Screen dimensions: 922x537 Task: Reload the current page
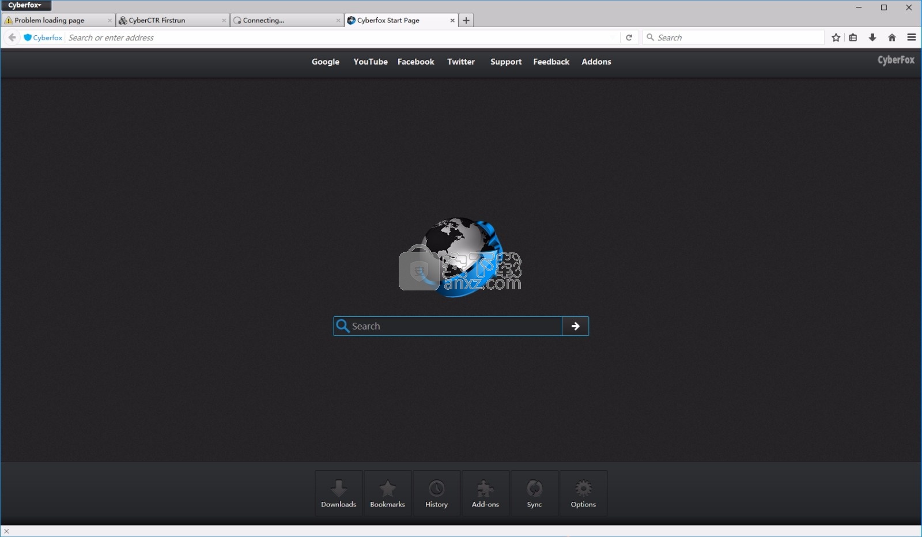(629, 37)
